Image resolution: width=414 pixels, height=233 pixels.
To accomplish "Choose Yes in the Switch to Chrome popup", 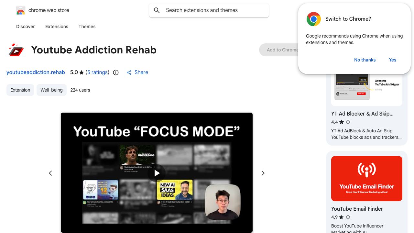I will tap(393, 60).
